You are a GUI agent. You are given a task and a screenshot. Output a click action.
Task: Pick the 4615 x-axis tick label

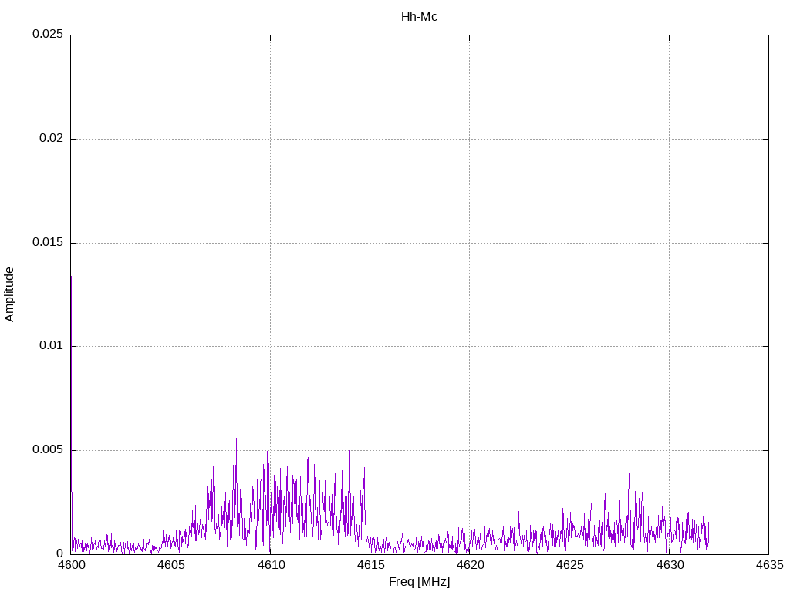pyautogui.click(x=370, y=566)
